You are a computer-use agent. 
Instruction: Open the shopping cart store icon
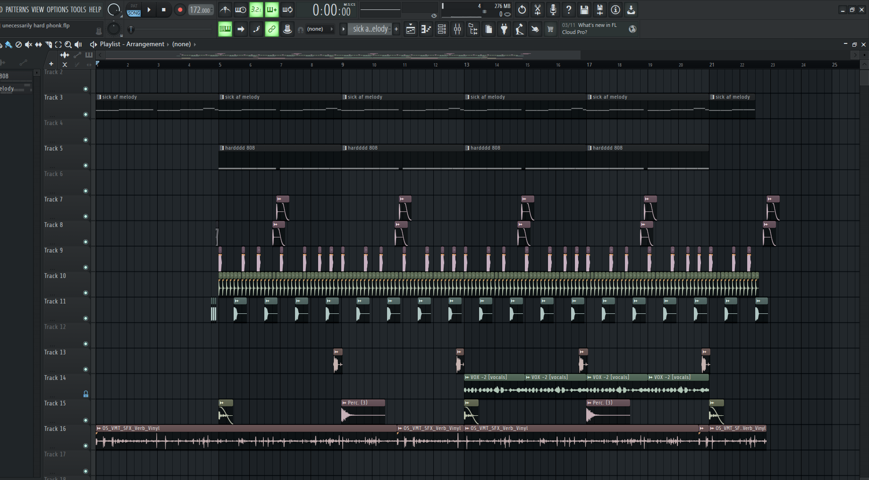tap(550, 29)
